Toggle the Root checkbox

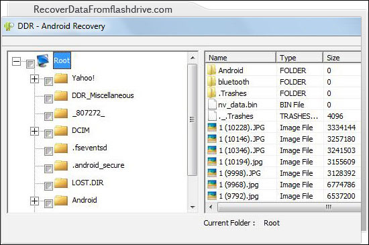point(30,64)
